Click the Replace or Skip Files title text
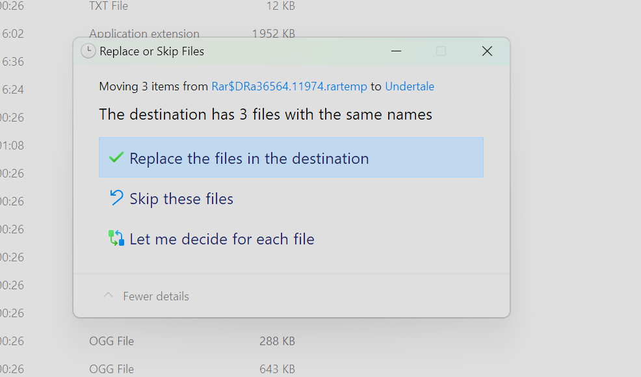This screenshot has height=377, width=641. pyautogui.click(x=151, y=51)
